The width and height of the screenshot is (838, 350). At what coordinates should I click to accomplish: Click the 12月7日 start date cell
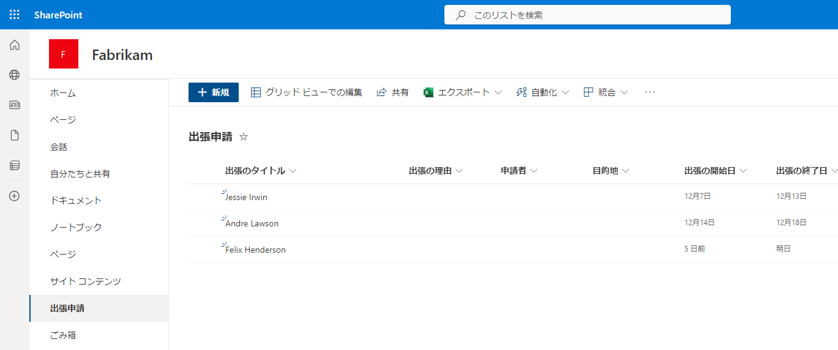(697, 196)
